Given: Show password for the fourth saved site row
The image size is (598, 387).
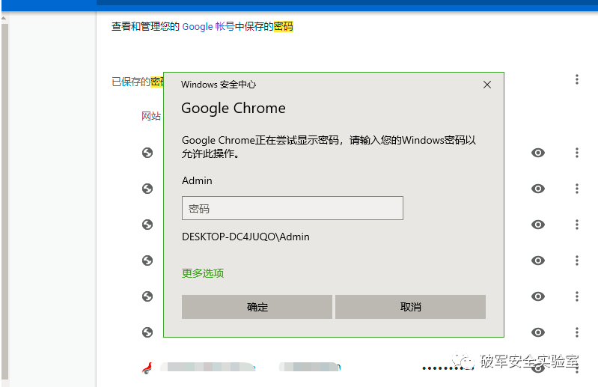Looking at the screenshot, I should pos(538,260).
